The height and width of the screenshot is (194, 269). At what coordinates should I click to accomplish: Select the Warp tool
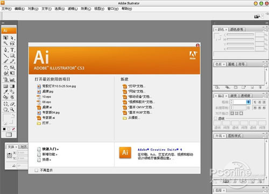coord(5,73)
